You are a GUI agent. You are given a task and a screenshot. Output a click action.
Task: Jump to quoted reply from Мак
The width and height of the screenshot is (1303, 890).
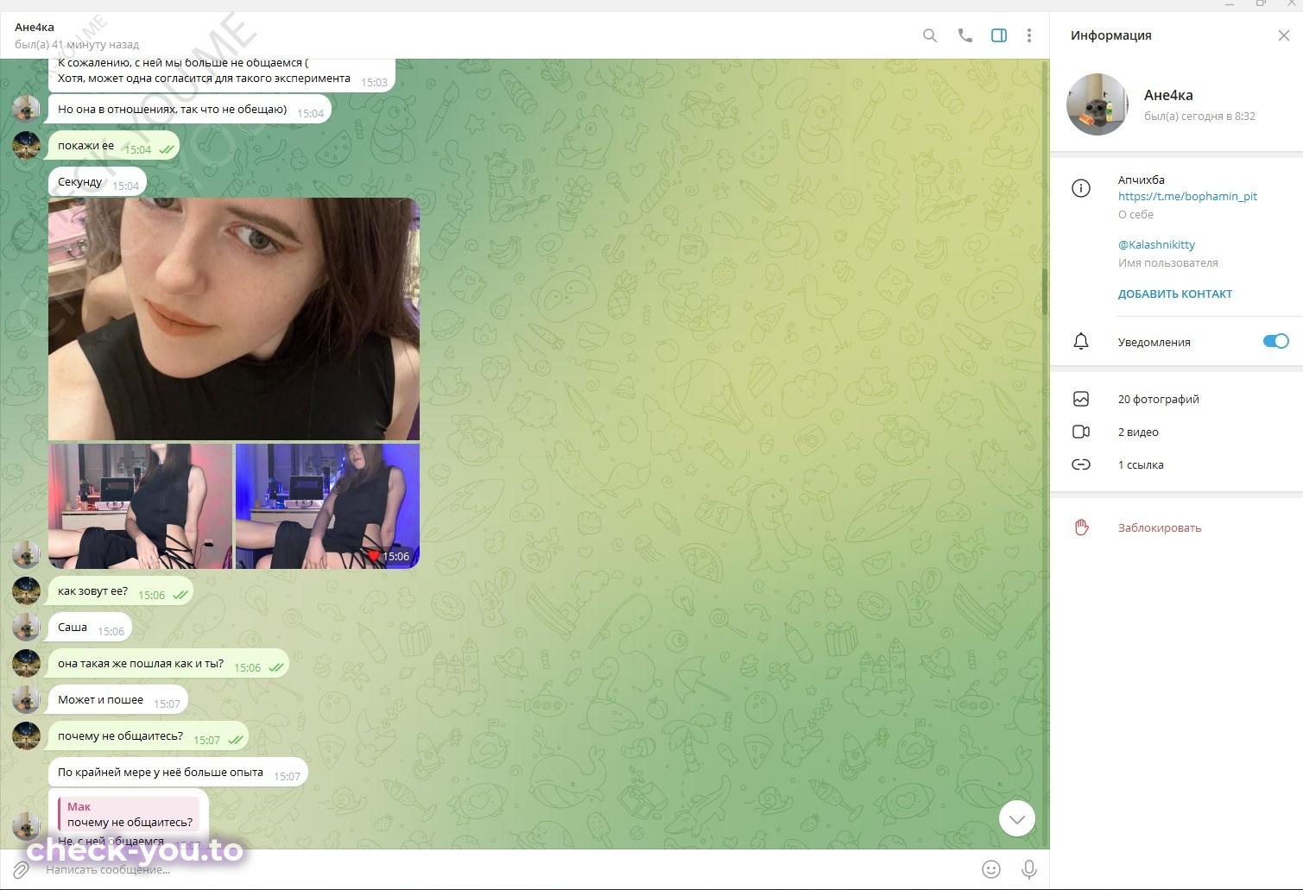(129, 814)
